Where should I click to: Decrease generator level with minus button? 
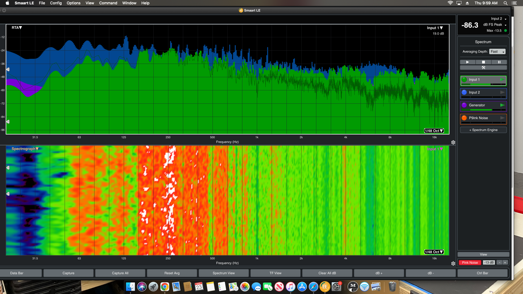click(500, 263)
